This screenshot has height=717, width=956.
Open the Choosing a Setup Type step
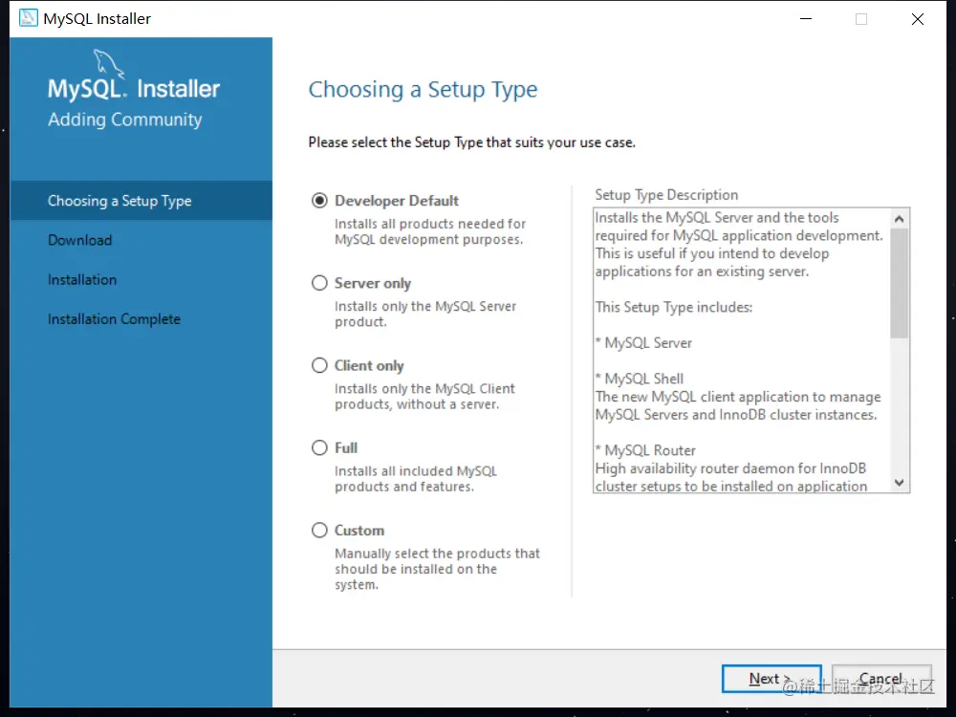(141, 201)
